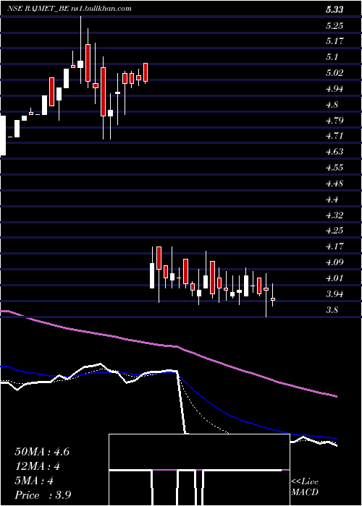
Task: Click the 50MA : 4.6 readout
Action: click(x=42, y=452)
